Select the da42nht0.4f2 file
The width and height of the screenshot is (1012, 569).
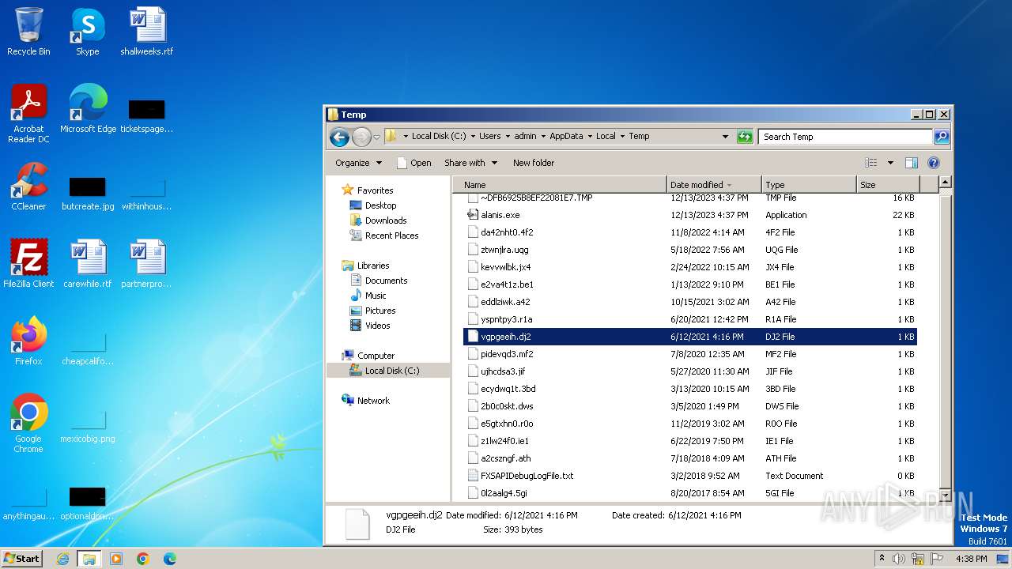click(x=690, y=232)
